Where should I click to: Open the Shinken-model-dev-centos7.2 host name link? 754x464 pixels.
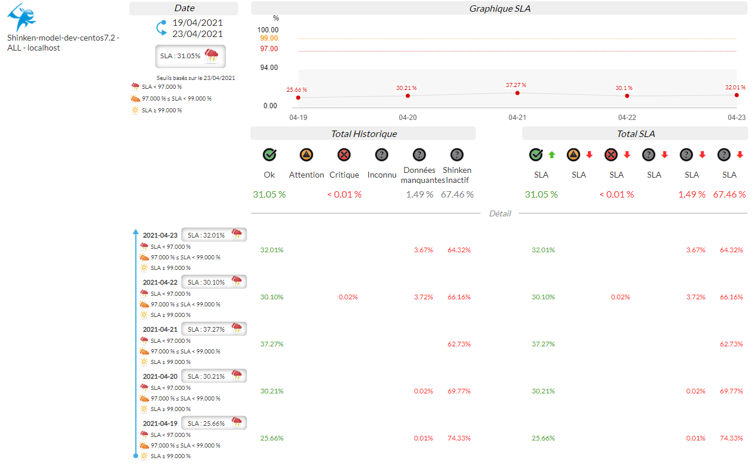point(63,42)
